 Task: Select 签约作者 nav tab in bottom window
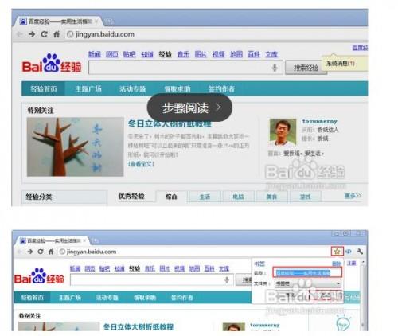click(181, 298)
